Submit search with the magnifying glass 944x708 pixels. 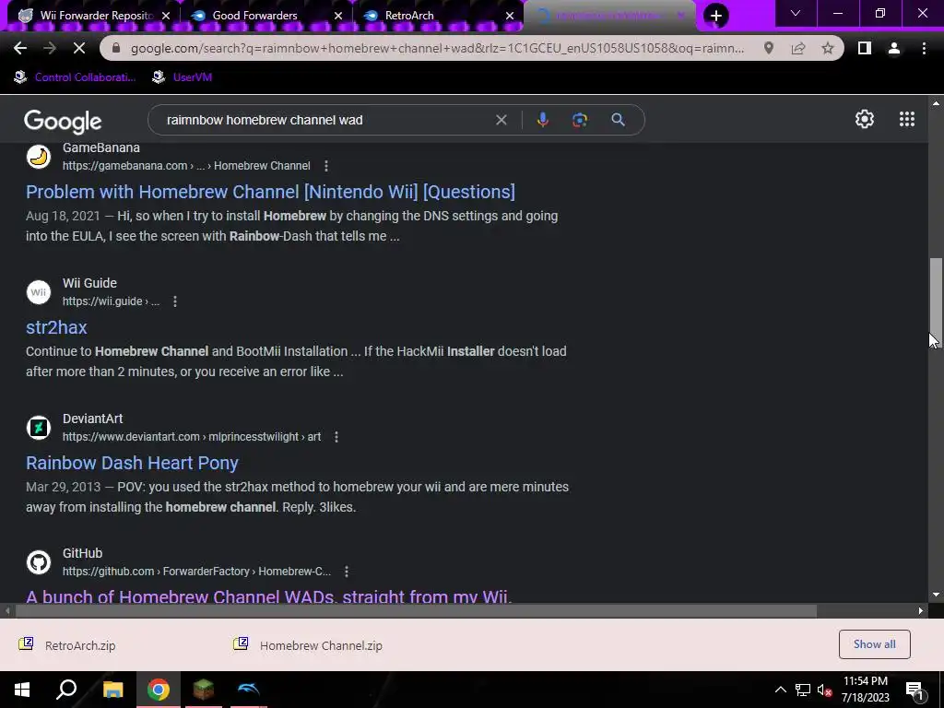(x=618, y=120)
